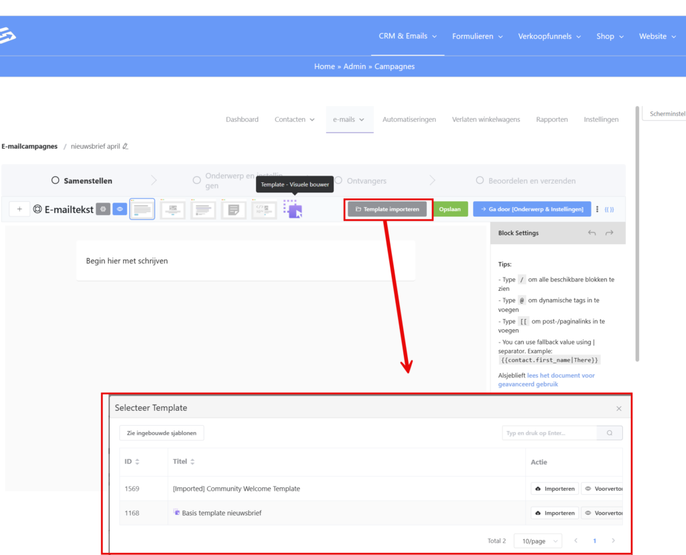Expand the Contacten submenu
This screenshot has width=686, height=555.
click(294, 119)
